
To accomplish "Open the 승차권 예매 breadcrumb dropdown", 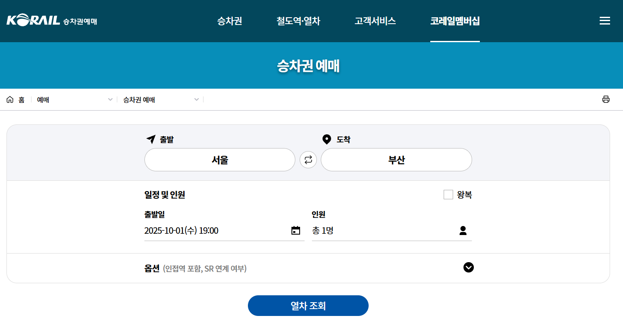I will click(160, 99).
